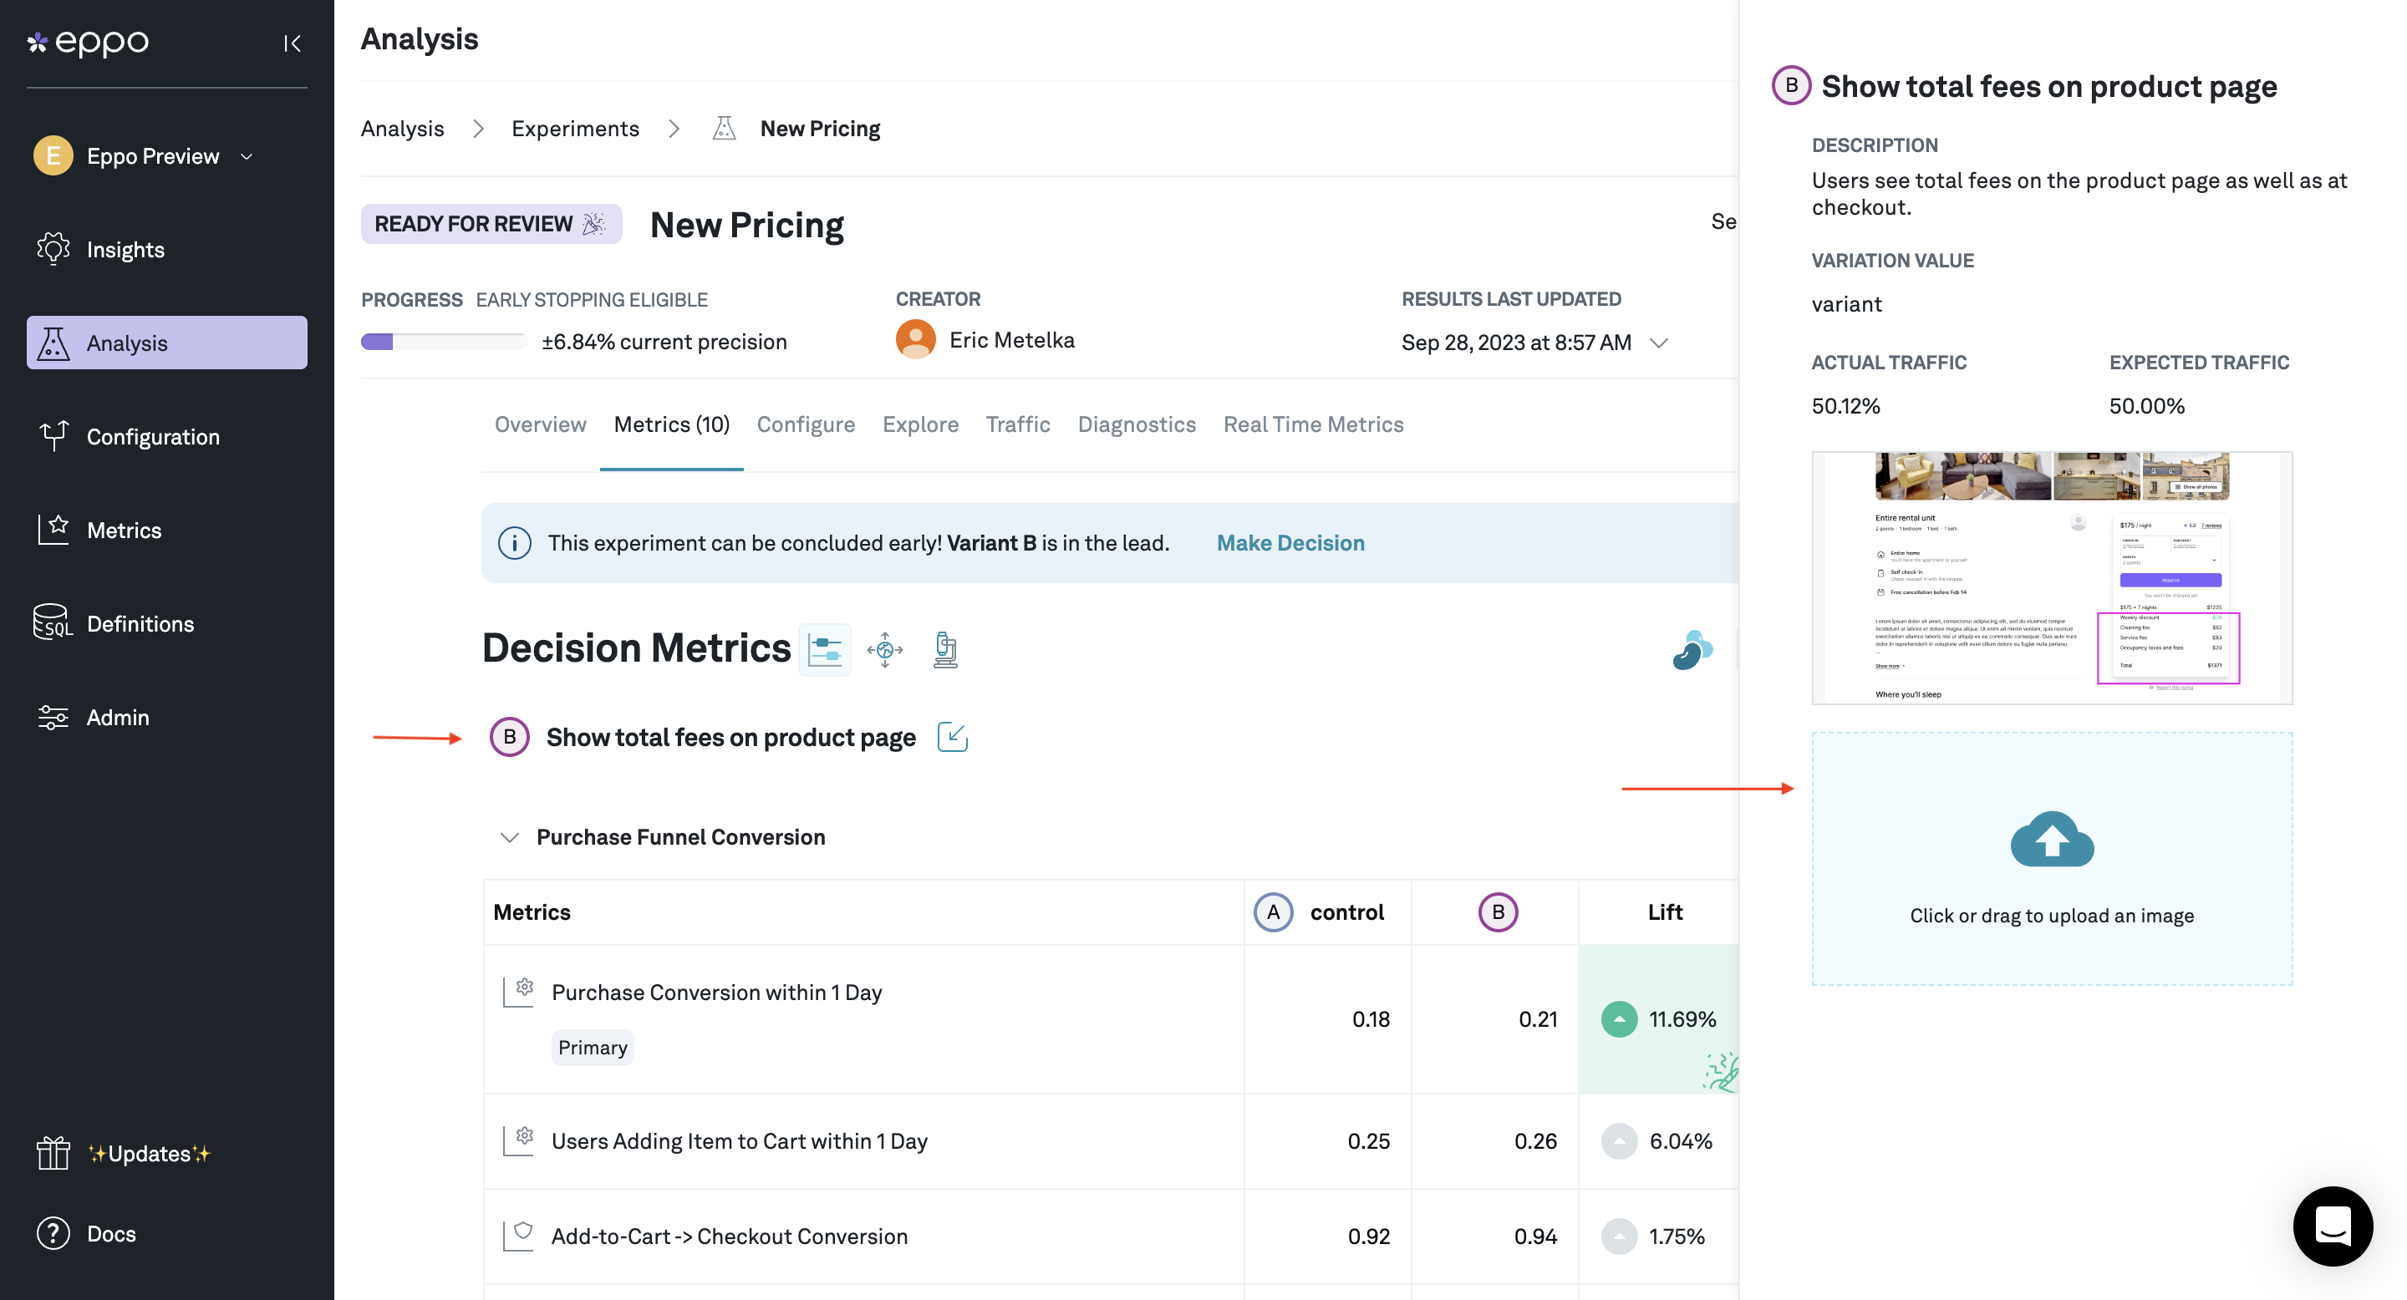This screenshot has width=2407, height=1300.
Task: Switch to the Diagnostics tab
Action: pyautogui.click(x=1137, y=424)
